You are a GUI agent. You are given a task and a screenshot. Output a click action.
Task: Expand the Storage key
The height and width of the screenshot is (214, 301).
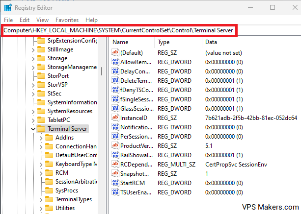[33, 59]
